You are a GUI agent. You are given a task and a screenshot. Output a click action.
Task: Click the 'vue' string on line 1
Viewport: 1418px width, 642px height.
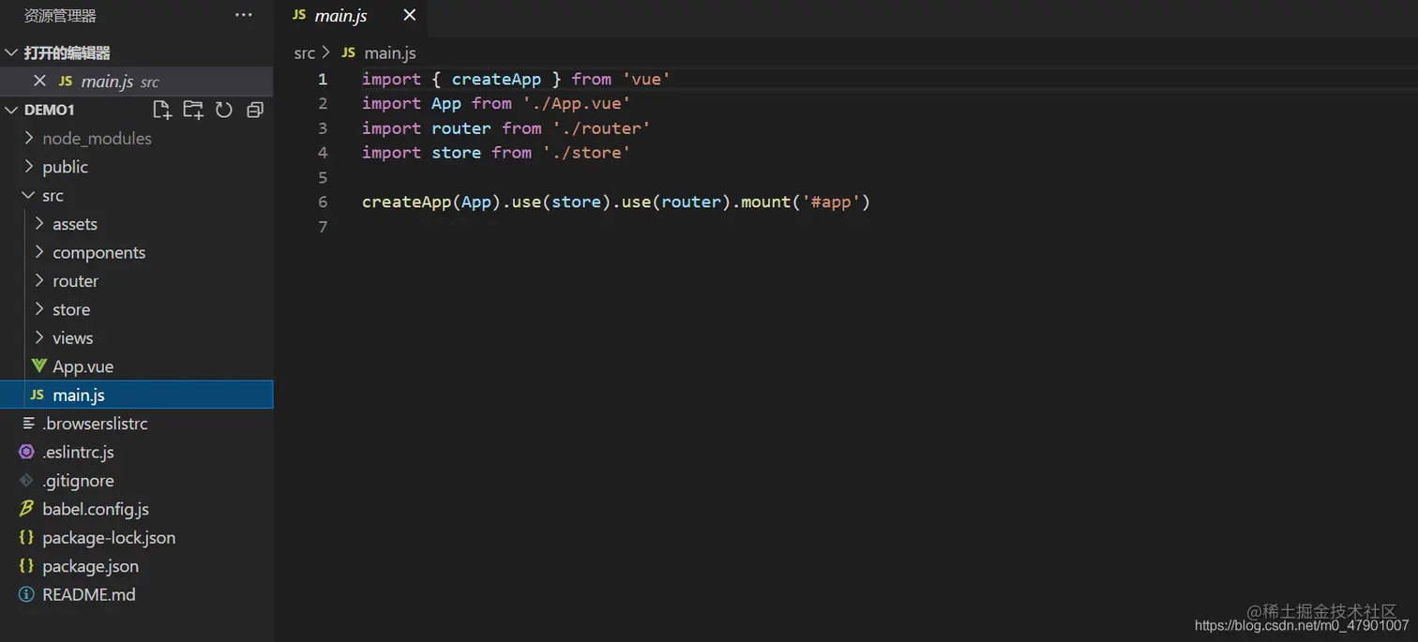click(x=646, y=79)
